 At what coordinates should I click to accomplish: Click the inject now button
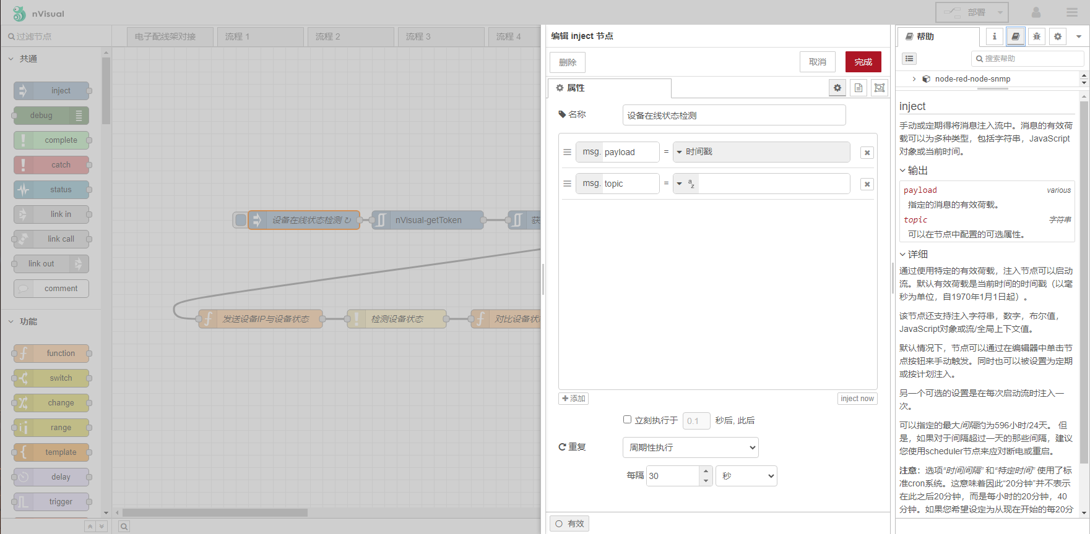pyautogui.click(x=857, y=399)
